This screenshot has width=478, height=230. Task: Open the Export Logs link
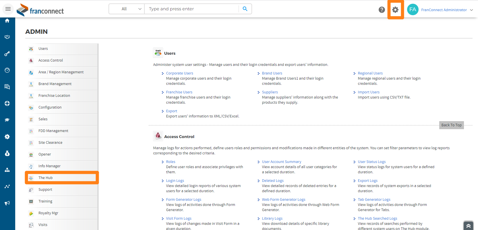[x=367, y=181]
